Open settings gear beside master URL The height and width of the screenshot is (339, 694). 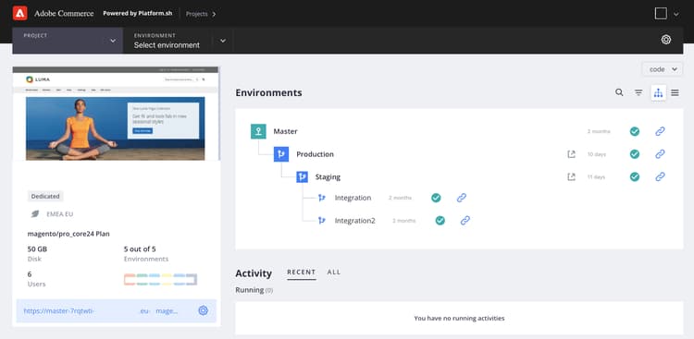coord(204,310)
